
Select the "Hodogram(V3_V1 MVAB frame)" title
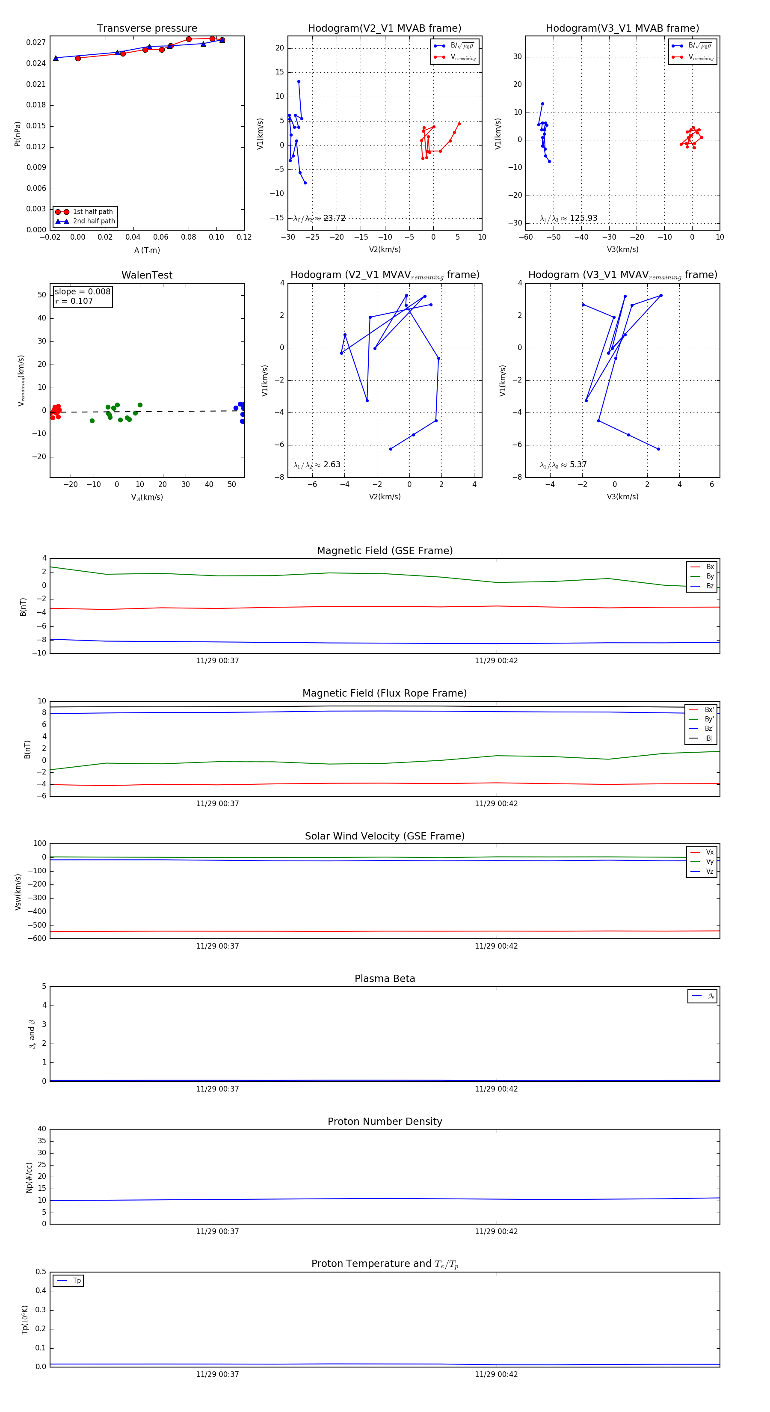click(x=622, y=29)
